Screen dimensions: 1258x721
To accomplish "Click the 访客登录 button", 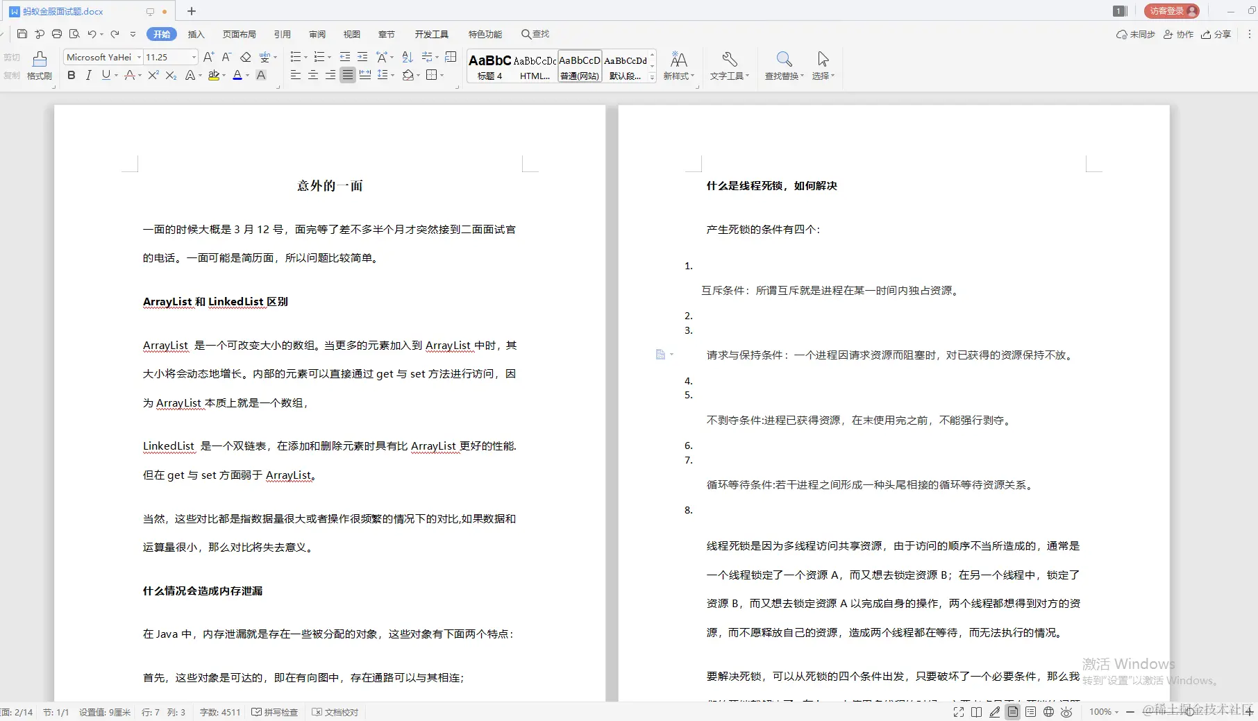I will pos(1171,11).
